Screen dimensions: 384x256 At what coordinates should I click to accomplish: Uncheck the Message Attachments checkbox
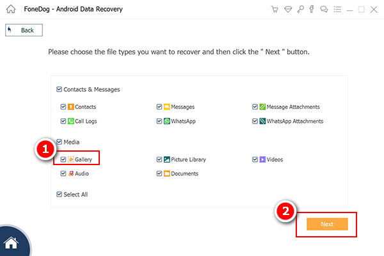(x=255, y=107)
